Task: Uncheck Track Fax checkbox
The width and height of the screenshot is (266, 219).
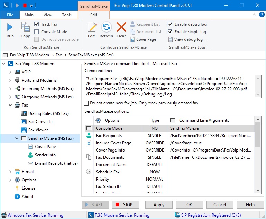Action: 36,24
